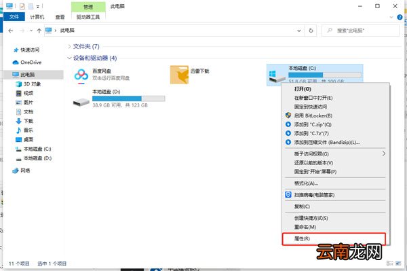407x271 pixels.
Task: Click 此电脑 address bar breadcrumb
Action: pos(67,31)
